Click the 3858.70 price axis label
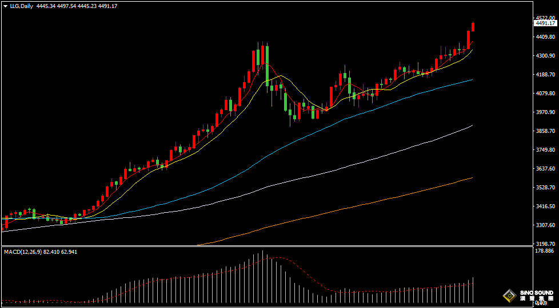The height and width of the screenshot is (308, 559). click(x=544, y=131)
